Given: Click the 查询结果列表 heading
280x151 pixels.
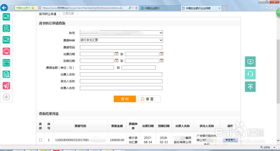Looking at the screenshot, I should click(49, 114).
